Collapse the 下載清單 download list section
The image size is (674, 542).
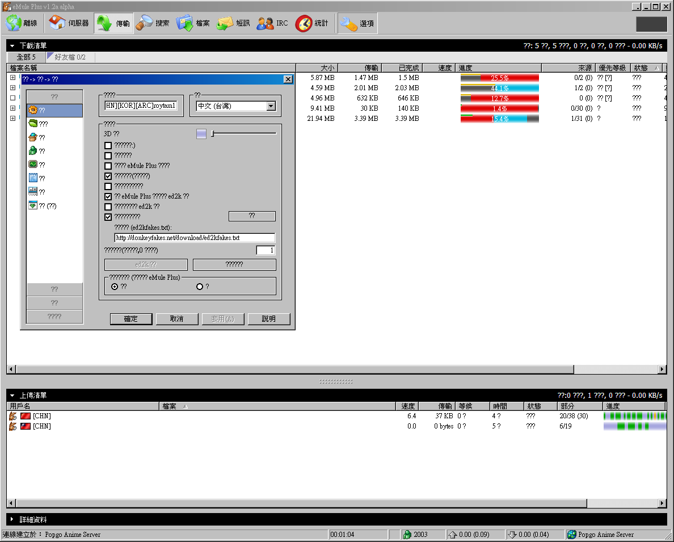tap(12, 45)
